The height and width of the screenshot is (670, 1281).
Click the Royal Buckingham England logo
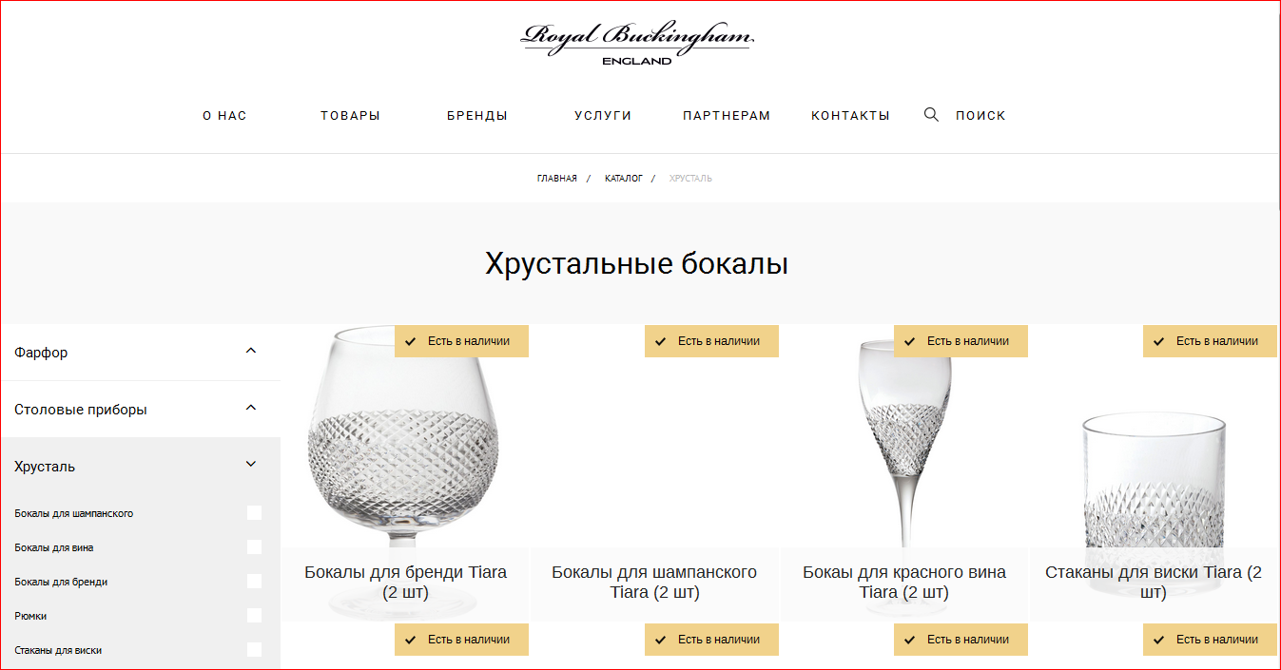(x=637, y=44)
